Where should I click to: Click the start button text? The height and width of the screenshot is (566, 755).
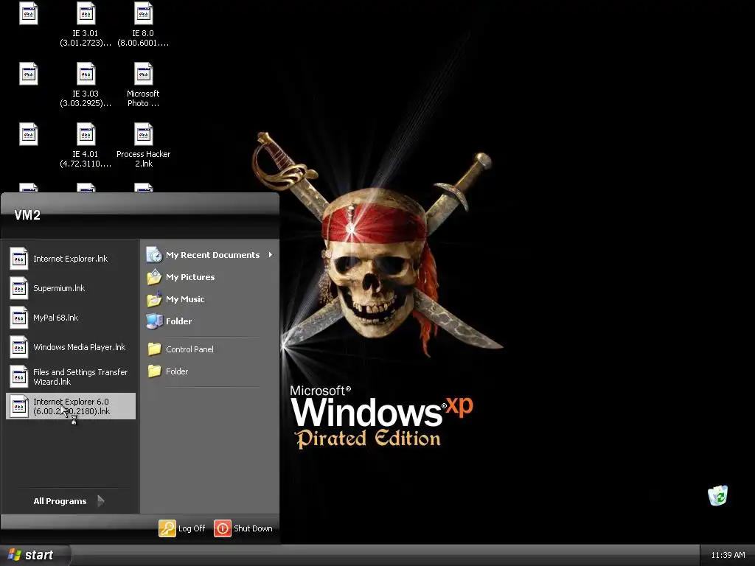pos(39,555)
